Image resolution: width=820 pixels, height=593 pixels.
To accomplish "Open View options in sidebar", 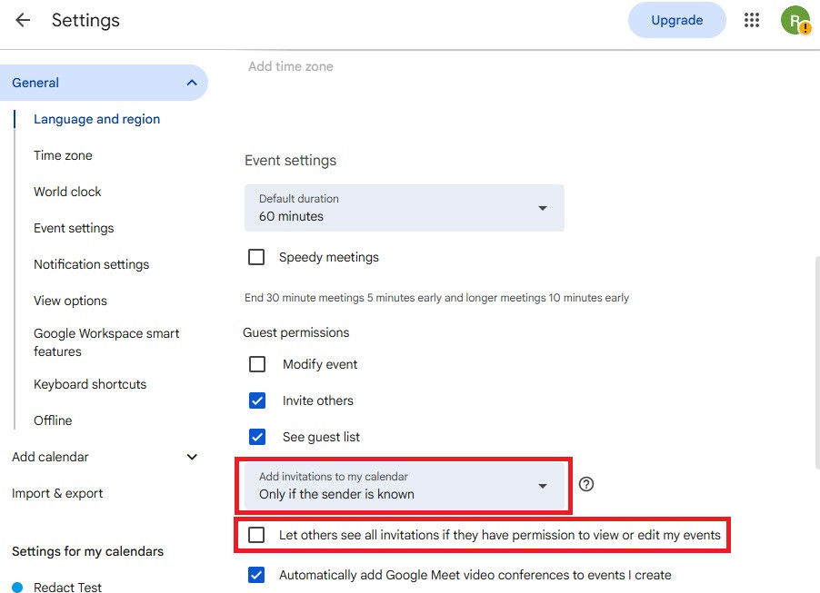I will [x=70, y=301].
